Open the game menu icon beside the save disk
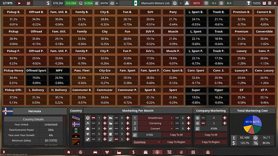Screen dimensions: 278x156 (x=270, y=3)
